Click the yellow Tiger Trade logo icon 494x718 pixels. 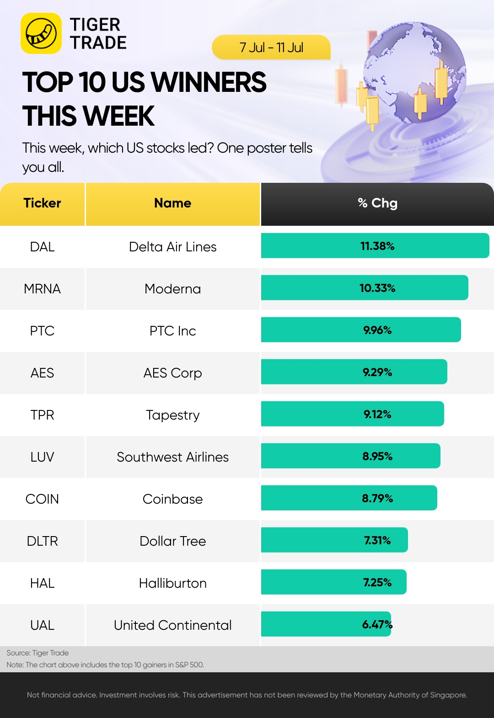pyautogui.click(x=41, y=33)
